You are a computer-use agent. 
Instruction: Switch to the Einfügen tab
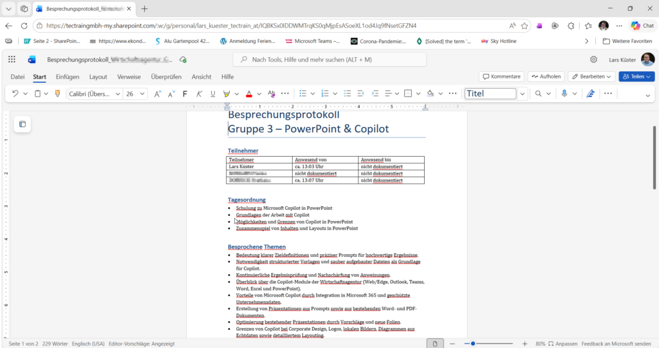(x=67, y=77)
